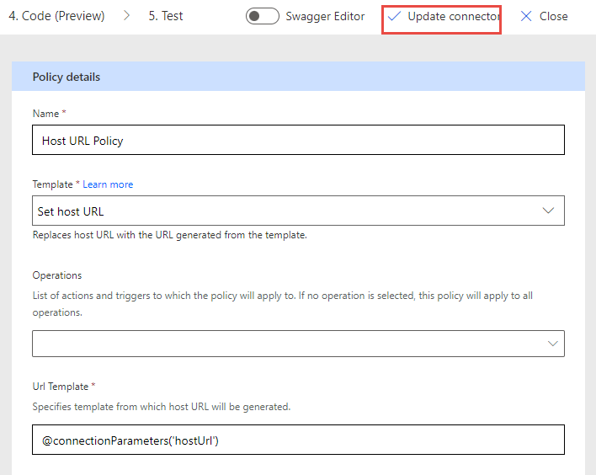Open the Template dropdown showing Set host URL
This screenshot has height=475, width=596.
coord(298,211)
